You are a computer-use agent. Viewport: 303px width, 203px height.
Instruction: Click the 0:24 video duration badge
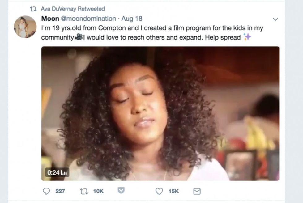coord(57,172)
